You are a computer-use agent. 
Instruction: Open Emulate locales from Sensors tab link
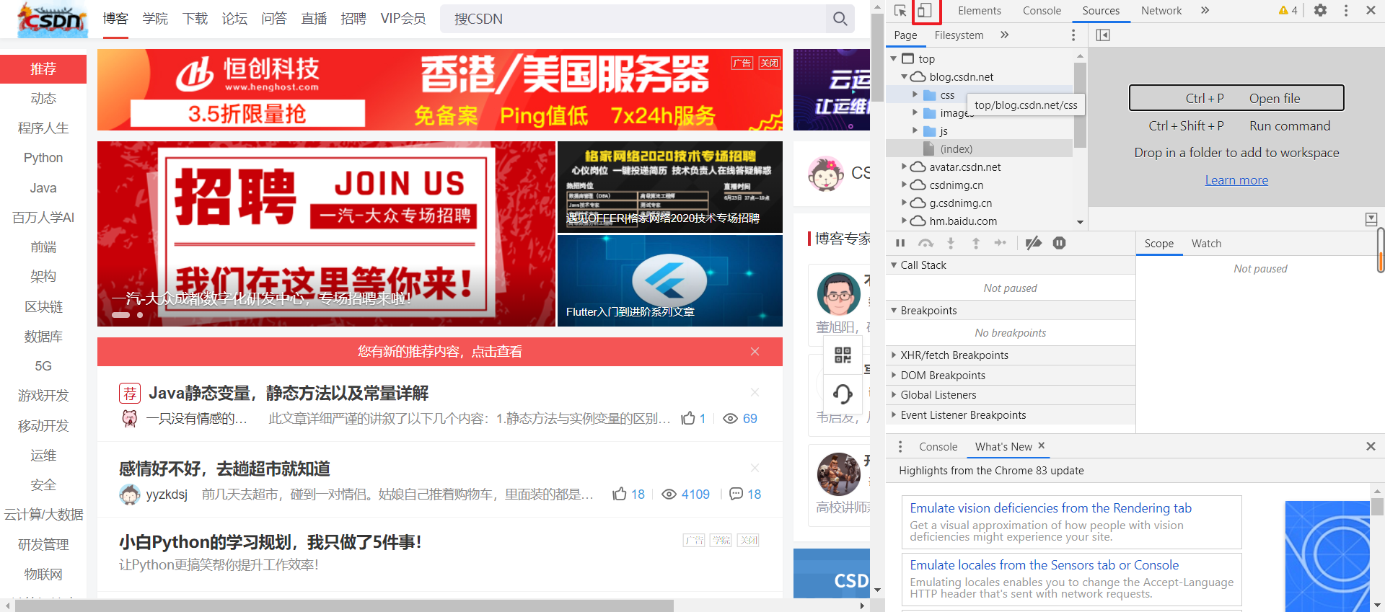pyautogui.click(x=1044, y=565)
